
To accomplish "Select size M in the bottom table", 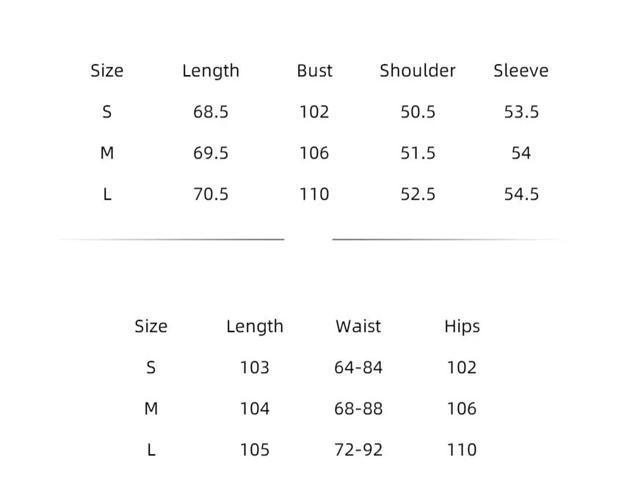I will (x=150, y=408).
